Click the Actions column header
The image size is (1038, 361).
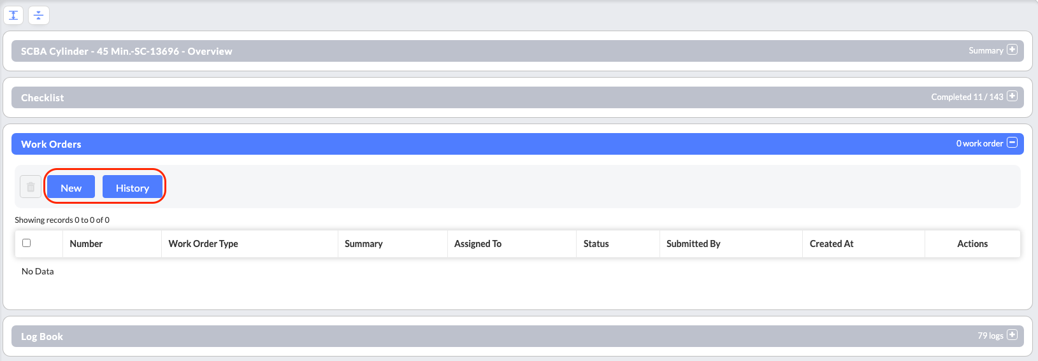click(x=972, y=244)
